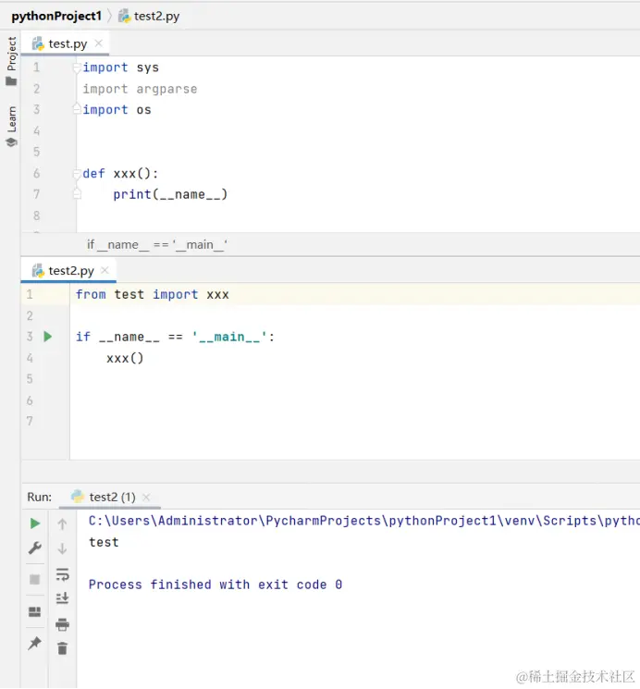Screen dimensions: 640x689
Task: Click 'print(__name__)' in test.py
Action: tap(170, 194)
